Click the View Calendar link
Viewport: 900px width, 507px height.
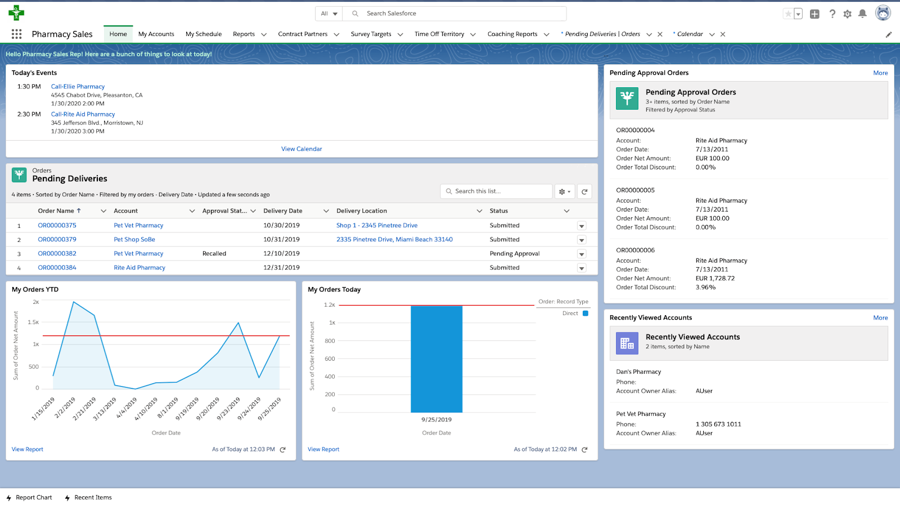[x=301, y=149]
